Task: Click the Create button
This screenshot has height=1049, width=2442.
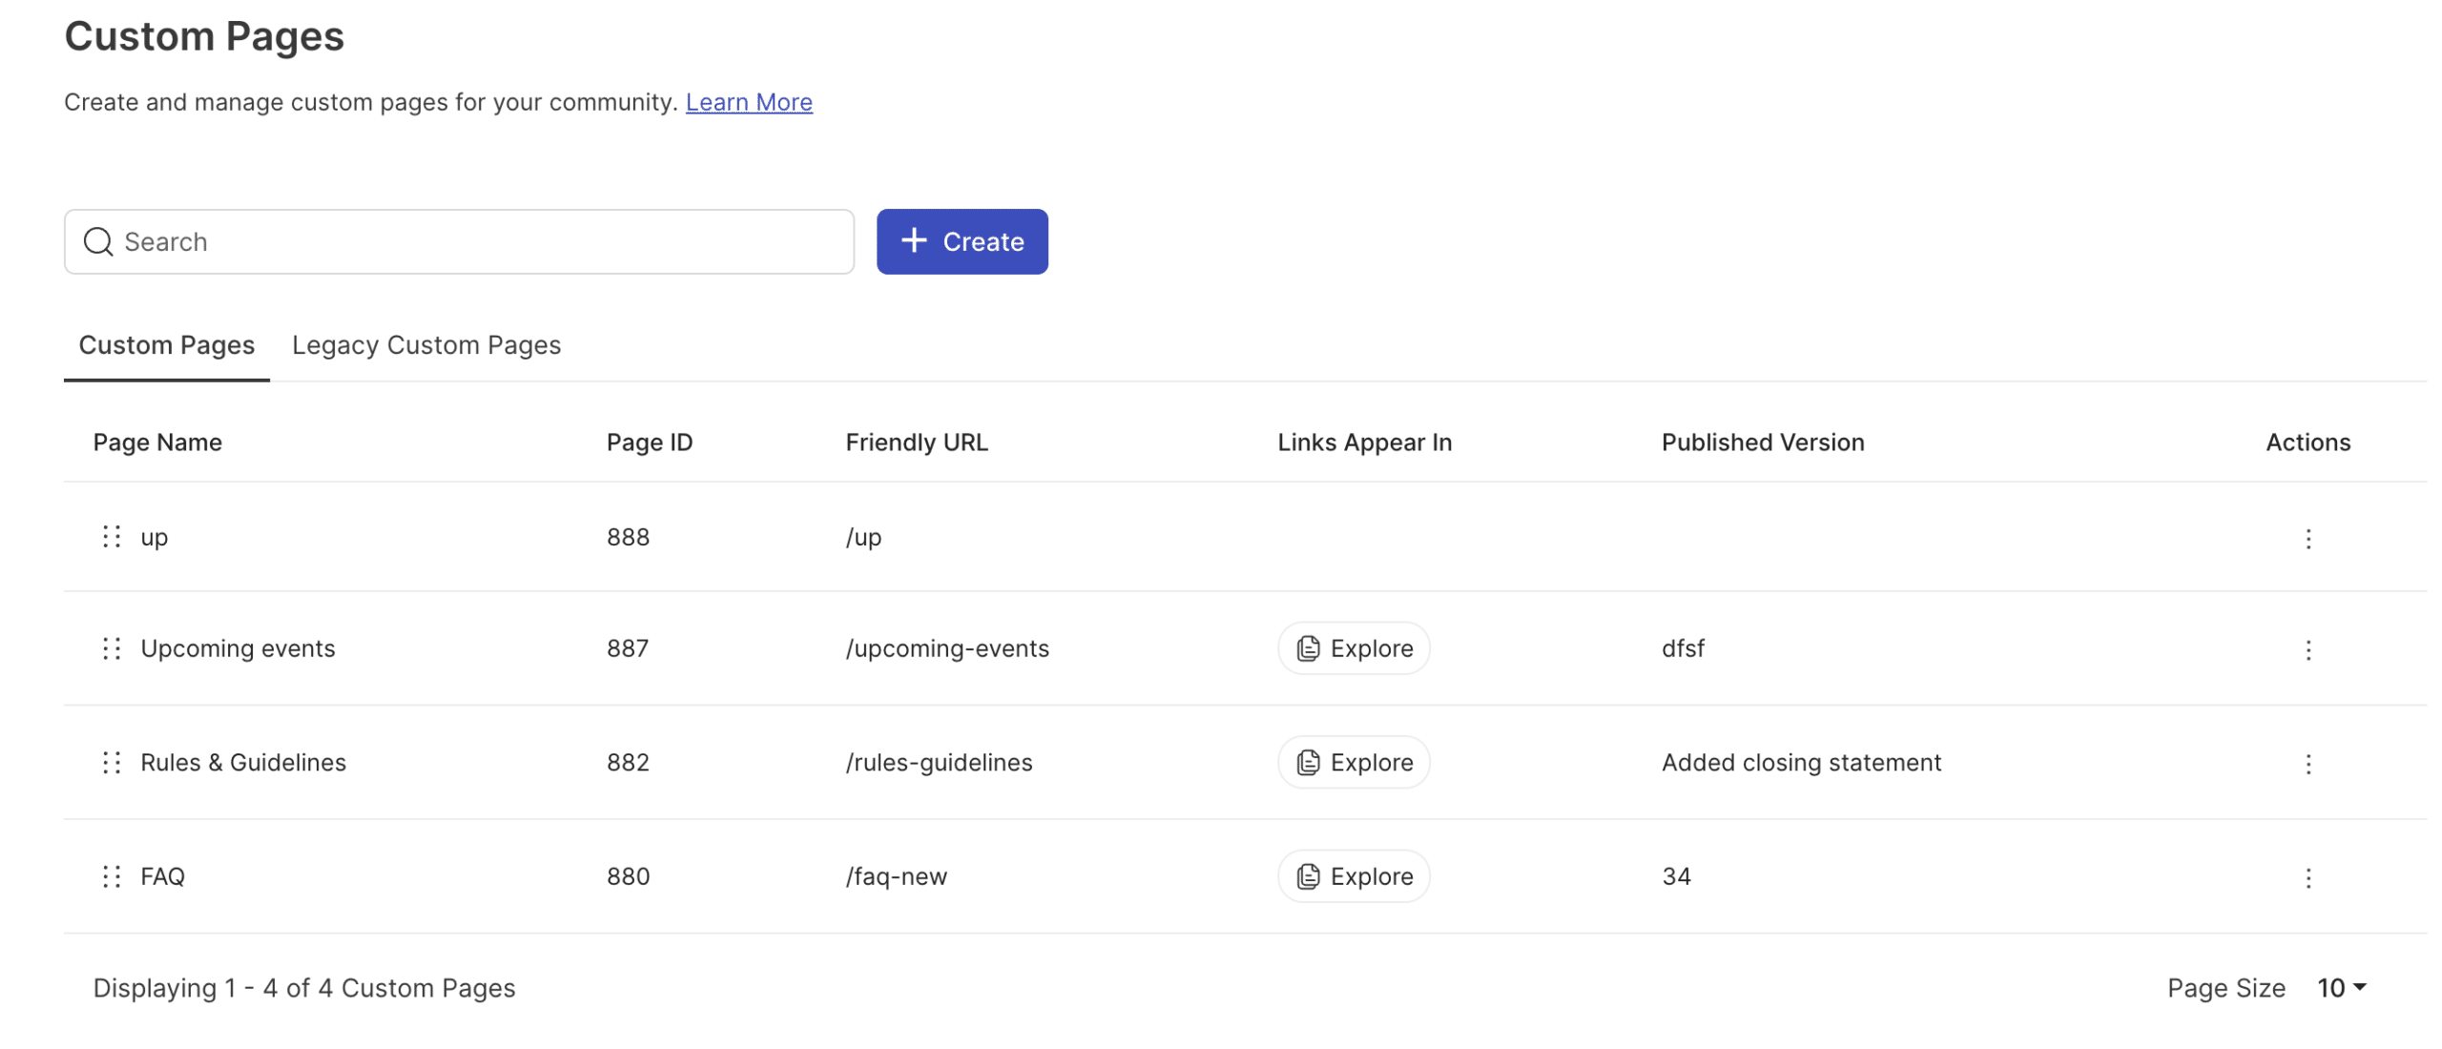Action: coord(962,242)
